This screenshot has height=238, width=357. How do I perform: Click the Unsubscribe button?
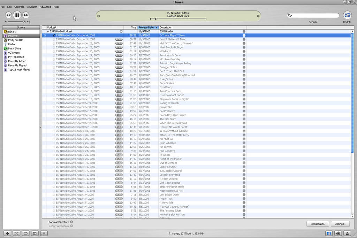pos(318,224)
